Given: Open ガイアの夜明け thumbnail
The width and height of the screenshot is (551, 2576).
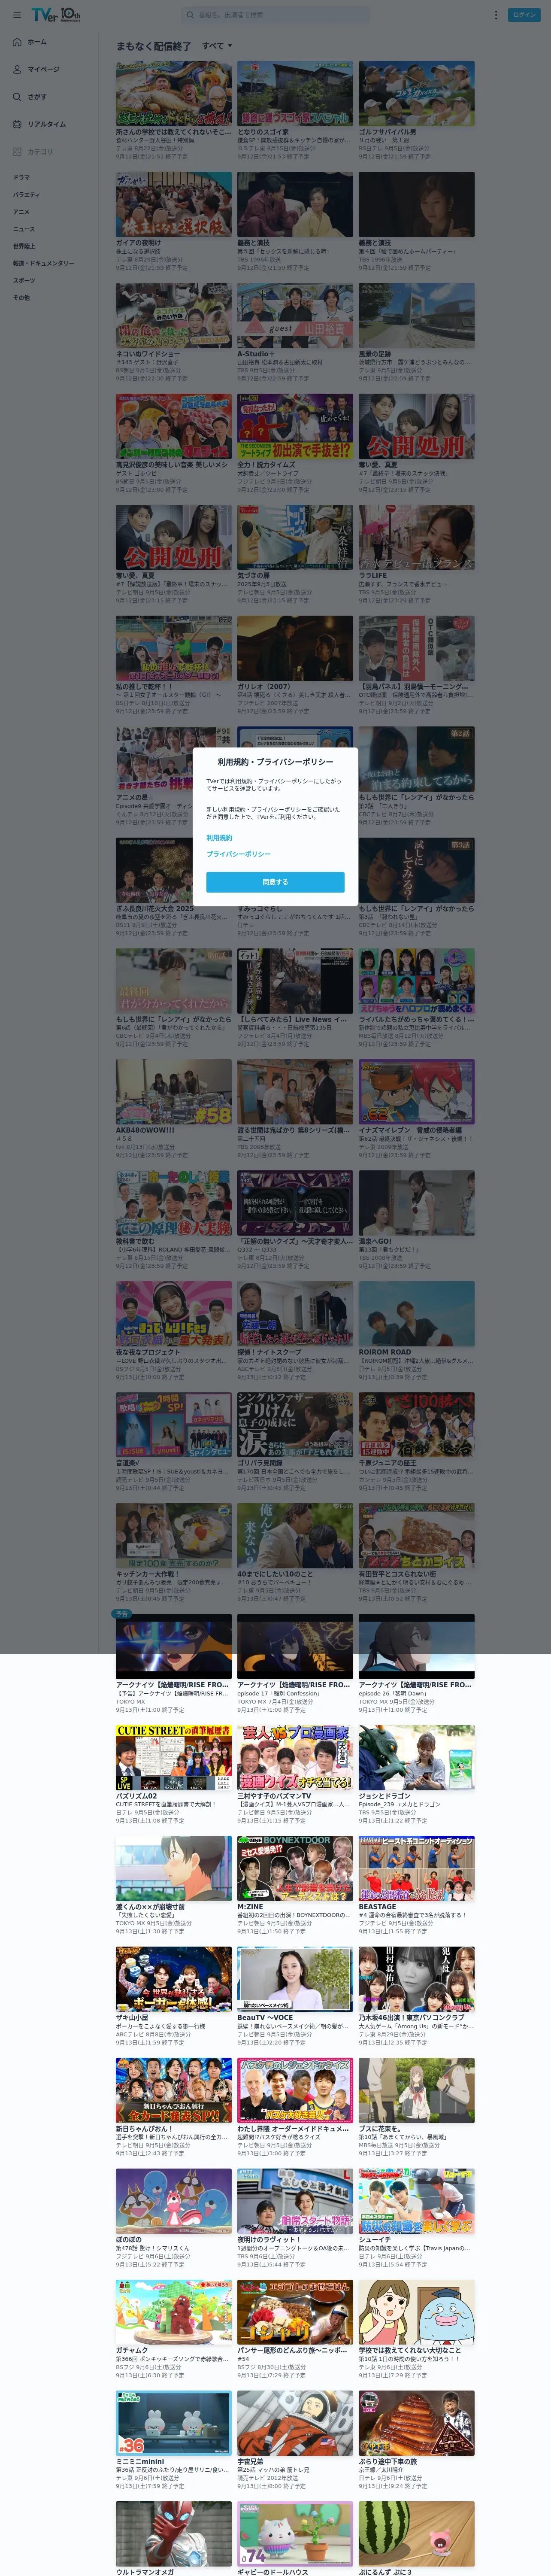Looking at the screenshot, I should tap(173, 205).
